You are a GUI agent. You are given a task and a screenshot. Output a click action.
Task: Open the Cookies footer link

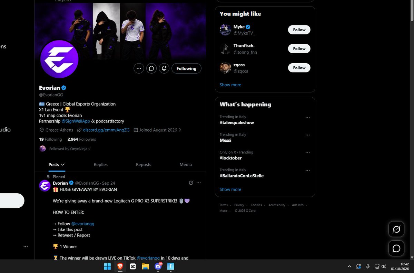(256, 205)
